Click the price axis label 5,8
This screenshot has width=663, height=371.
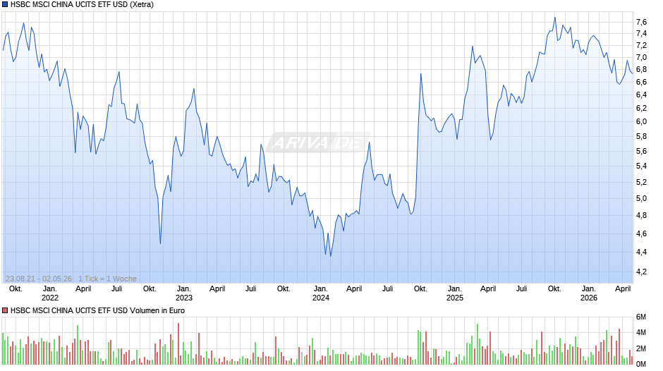pos(641,136)
